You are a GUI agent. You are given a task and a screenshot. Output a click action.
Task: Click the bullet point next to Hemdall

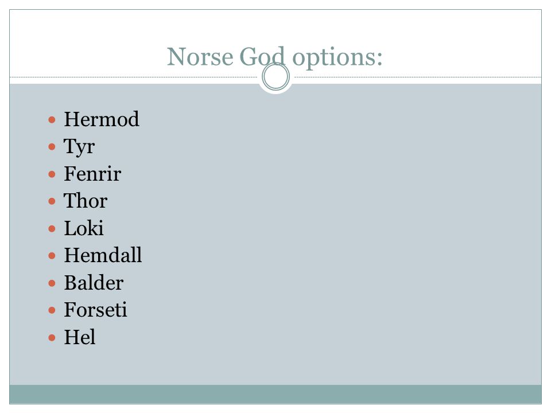coord(52,256)
